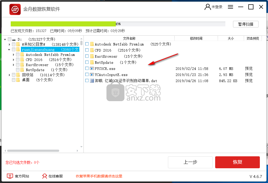Expand CFD 2016 node in tree

(14, 60)
